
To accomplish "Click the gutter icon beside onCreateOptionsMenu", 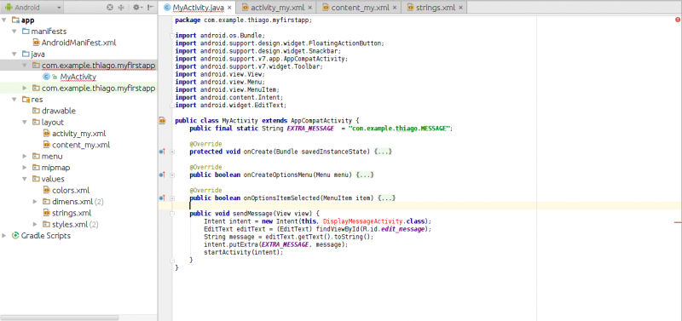I will pos(162,175).
